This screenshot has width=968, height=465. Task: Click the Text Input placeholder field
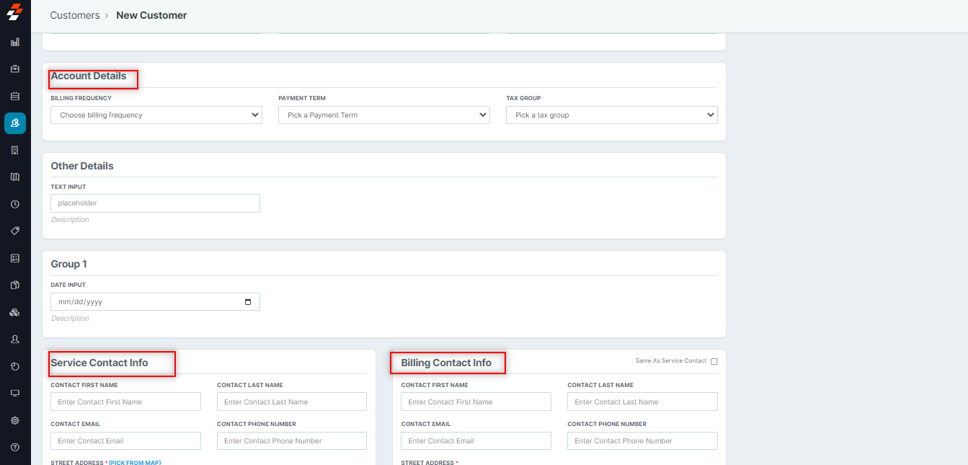(x=155, y=203)
